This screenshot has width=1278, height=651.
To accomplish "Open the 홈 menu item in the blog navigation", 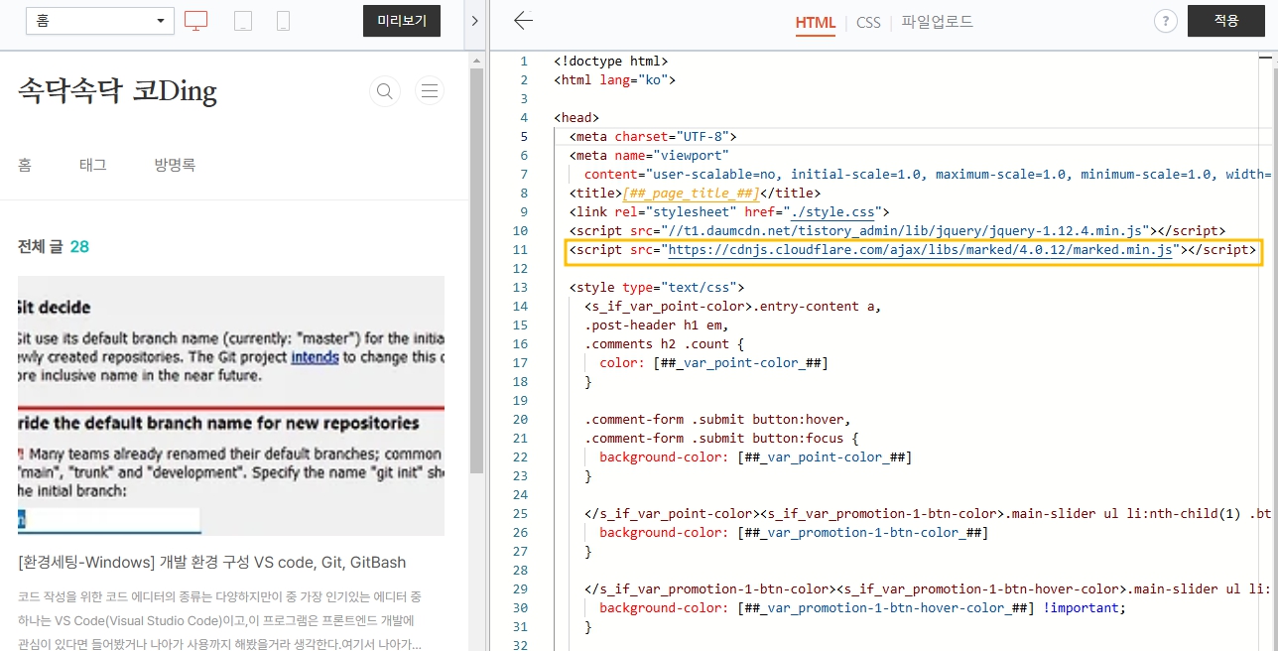I will (x=25, y=165).
